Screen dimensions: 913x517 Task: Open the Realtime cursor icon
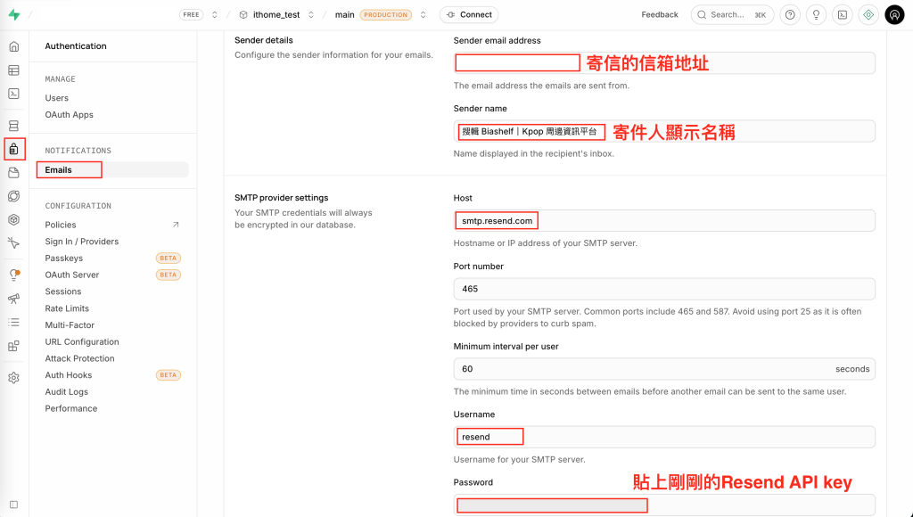(x=14, y=242)
